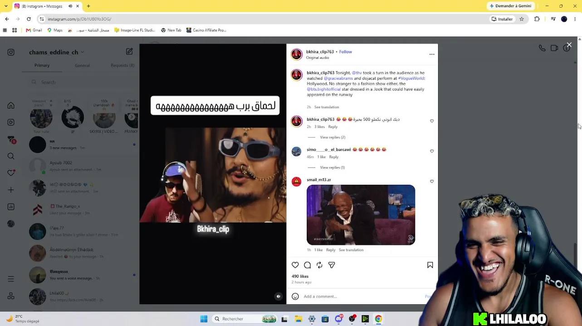The height and width of the screenshot is (326, 582).
Task: Open the The_Rango_x conversation
Action: [x=82, y=210]
